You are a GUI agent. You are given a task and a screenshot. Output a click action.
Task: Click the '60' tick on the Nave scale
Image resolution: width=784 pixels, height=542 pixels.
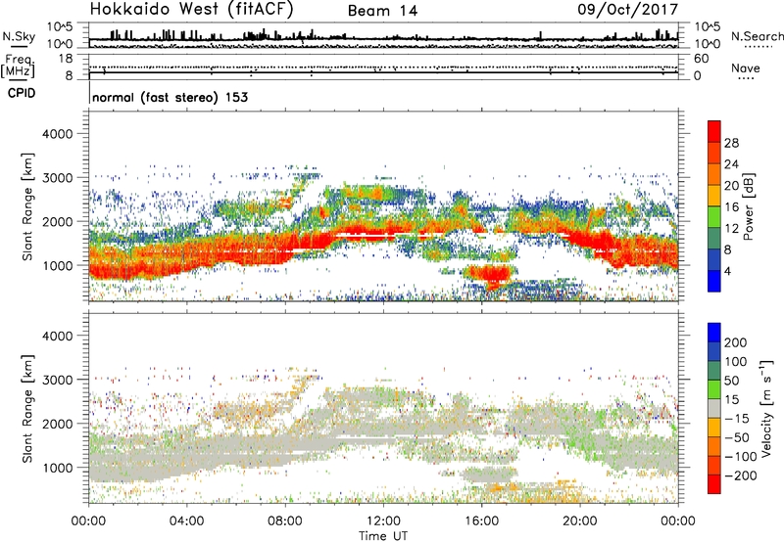pyautogui.click(x=701, y=59)
